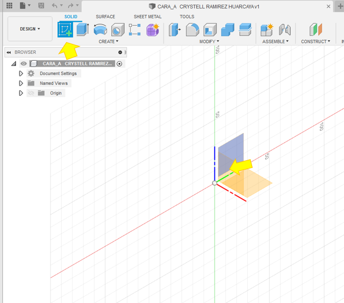Expand the Origin node
The height and width of the screenshot is (303, 344).
pyautogui.click(x=21, y=93)
